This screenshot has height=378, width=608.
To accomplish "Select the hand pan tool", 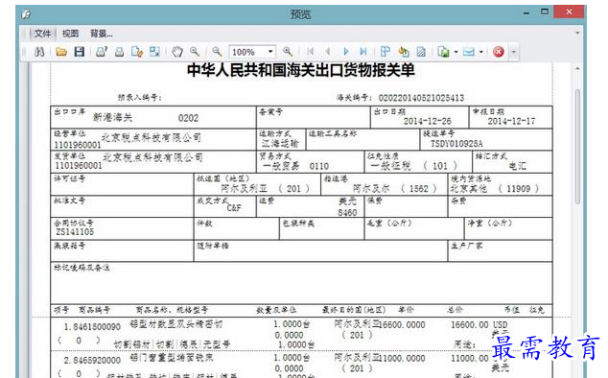I will coord(177,52).
